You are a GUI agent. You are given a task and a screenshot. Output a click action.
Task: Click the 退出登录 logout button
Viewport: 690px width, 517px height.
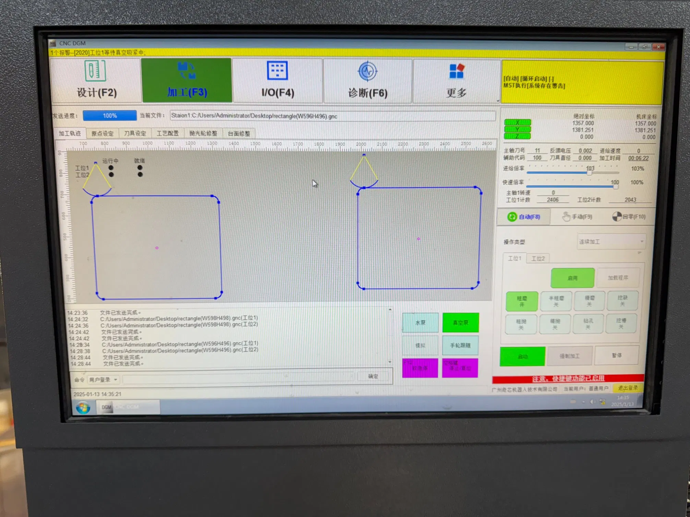[628, 388]
